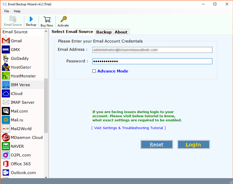
Task: Select the IMAP Server text label
Action: (x=22, y=102)
